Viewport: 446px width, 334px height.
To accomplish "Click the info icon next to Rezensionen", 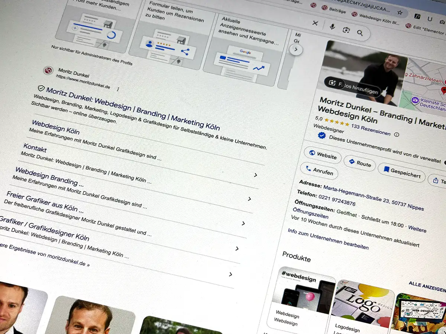I will point(397,134).
